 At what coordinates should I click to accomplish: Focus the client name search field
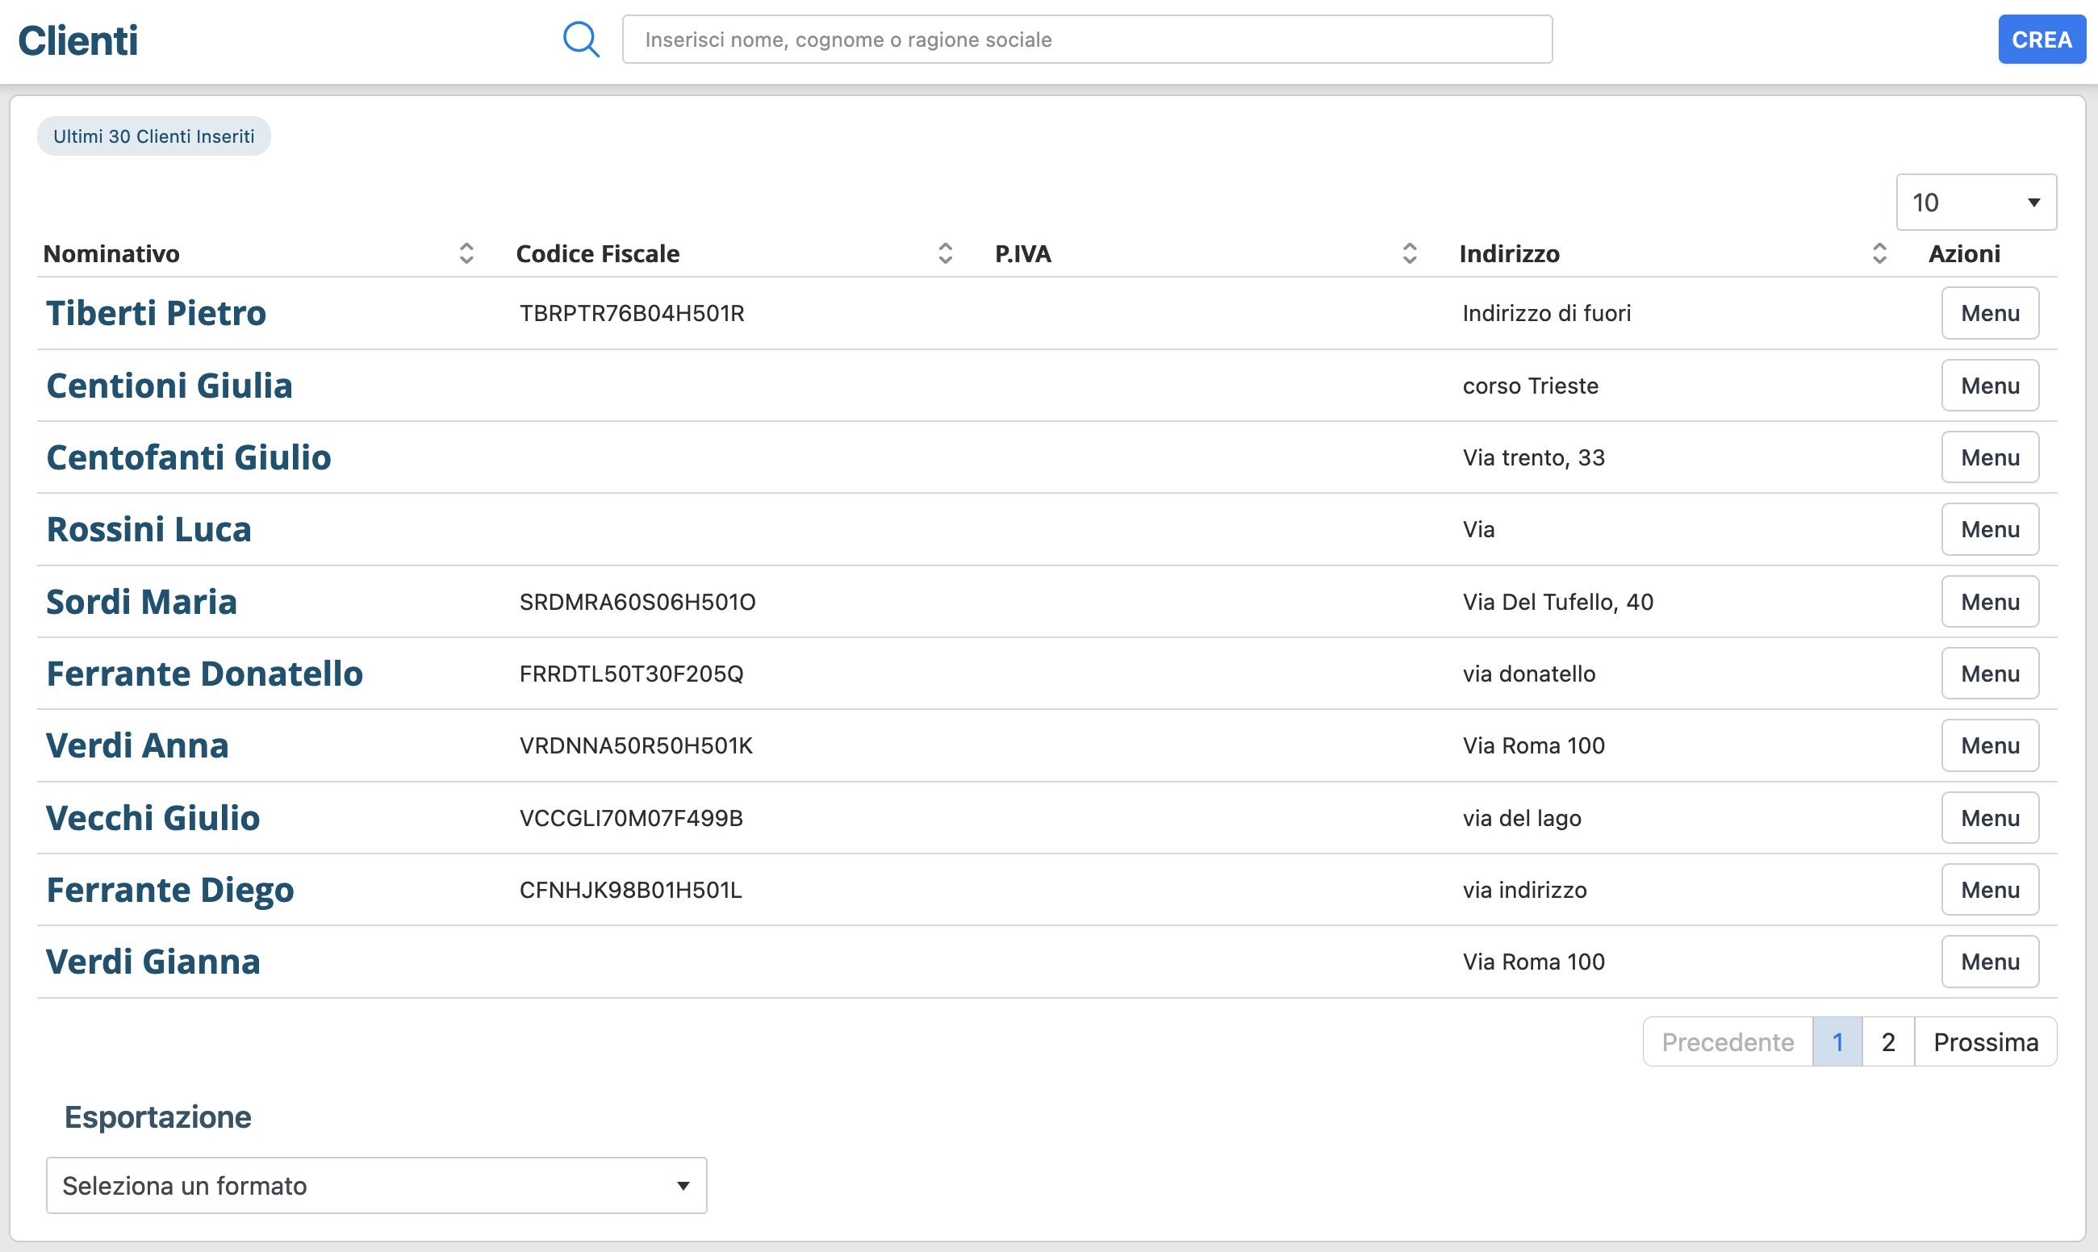coord(1086,40)
